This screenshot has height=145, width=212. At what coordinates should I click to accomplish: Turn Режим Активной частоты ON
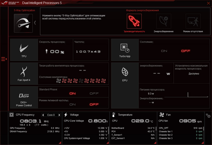coord(72,104)
